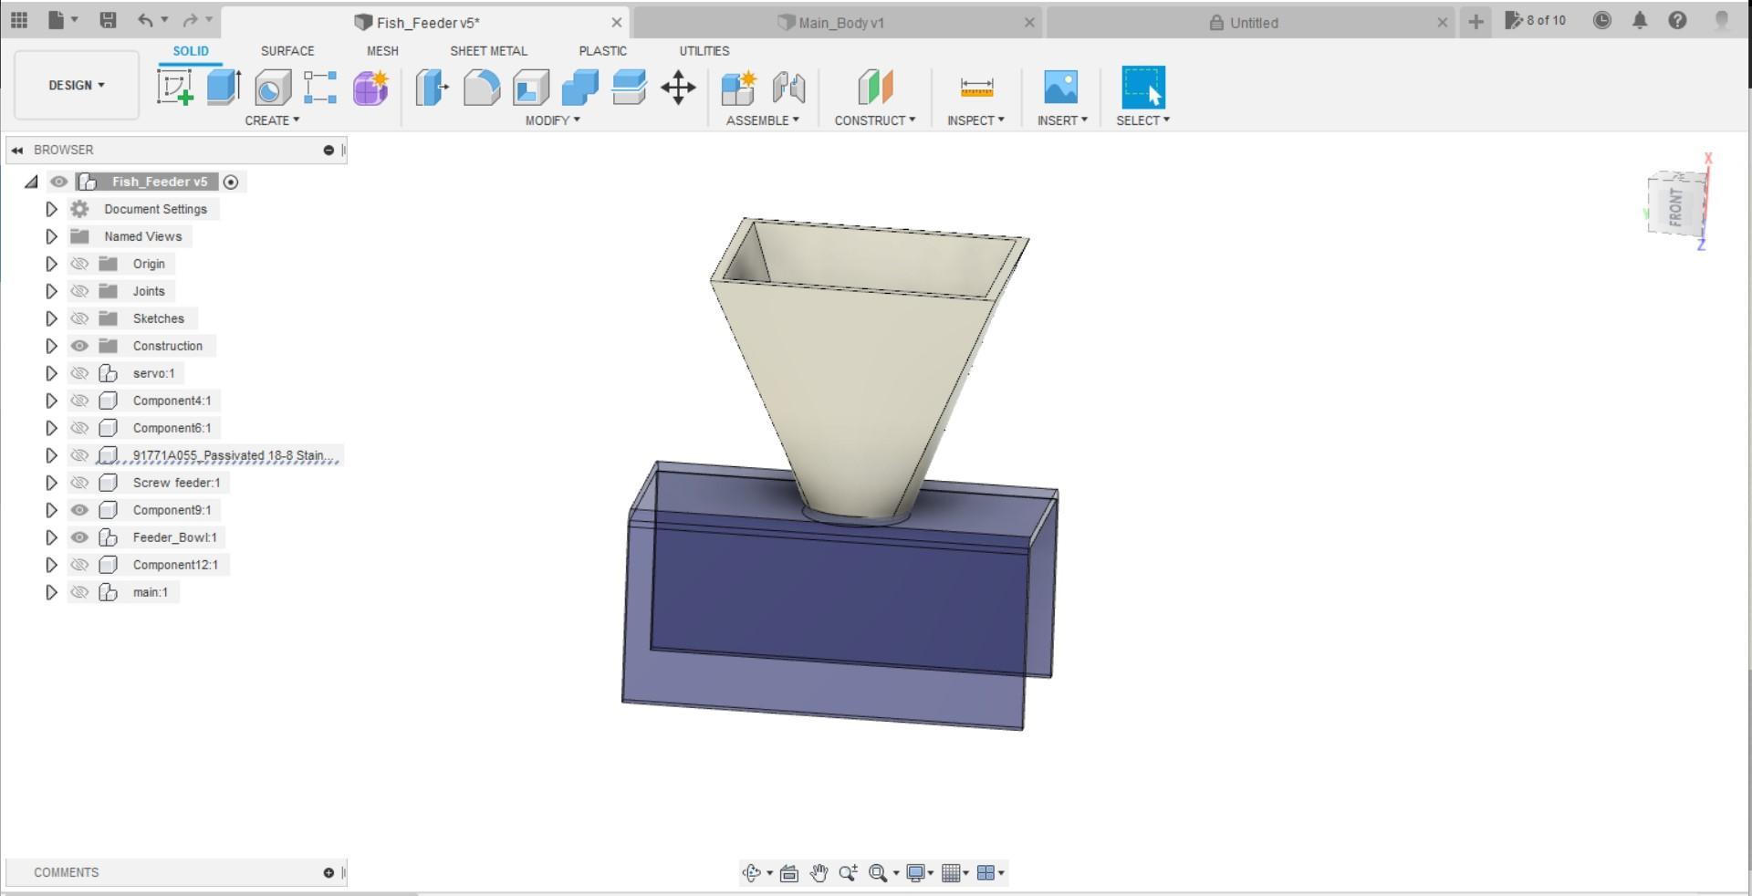
Task: Switch to the SHEET METAL tab
Action: pyautogui.click(x=488, y=51)
